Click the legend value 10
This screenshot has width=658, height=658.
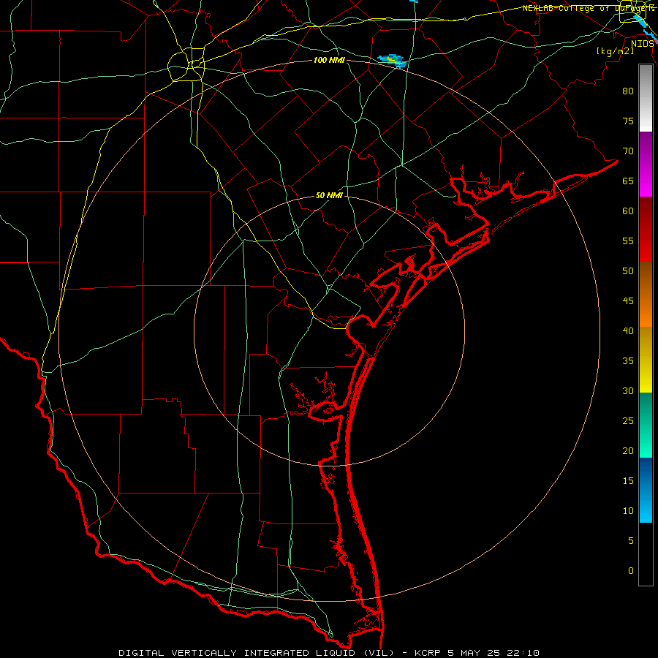628,511
